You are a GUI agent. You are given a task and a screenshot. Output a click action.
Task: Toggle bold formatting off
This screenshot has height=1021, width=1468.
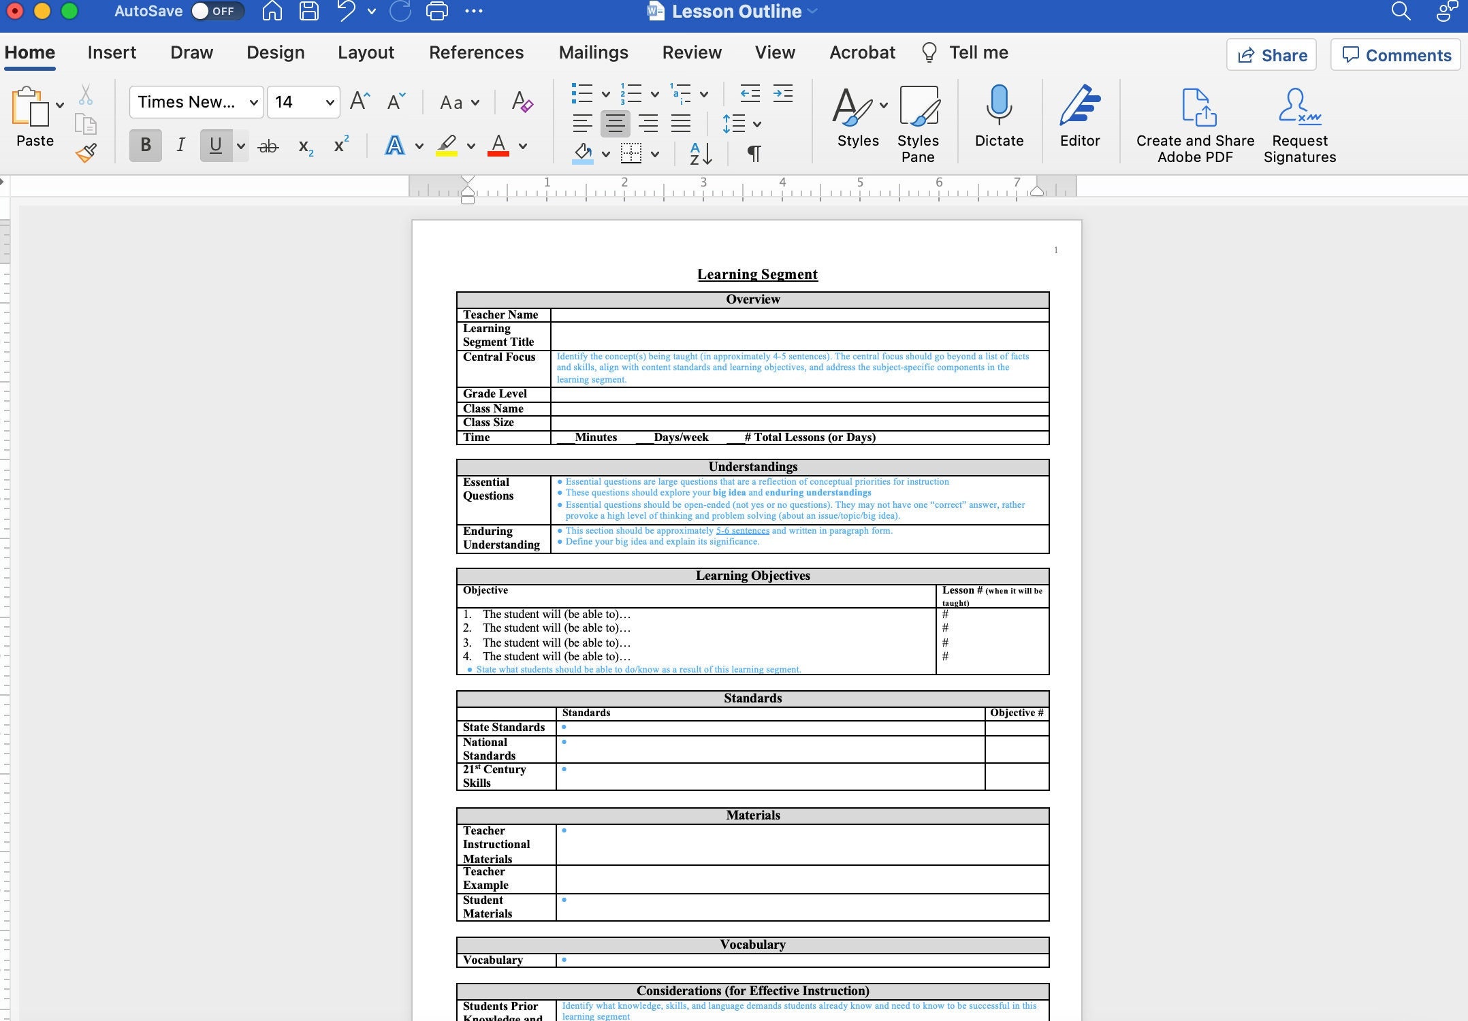pos(145,145)
